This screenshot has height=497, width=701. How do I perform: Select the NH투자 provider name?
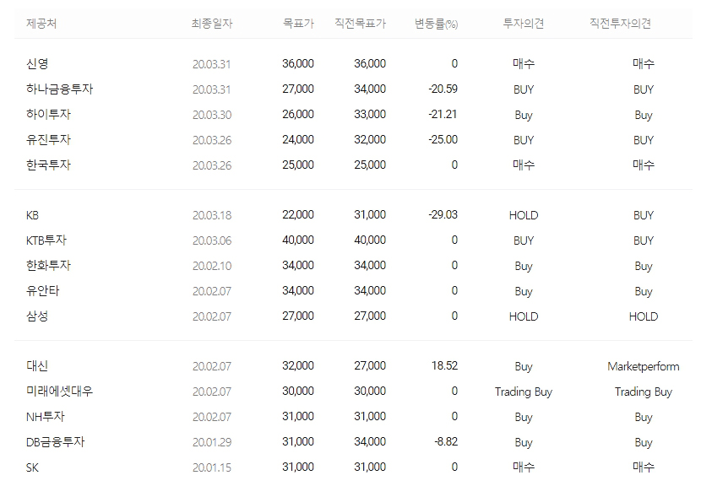pyautogui.click(x=45, y=417)
